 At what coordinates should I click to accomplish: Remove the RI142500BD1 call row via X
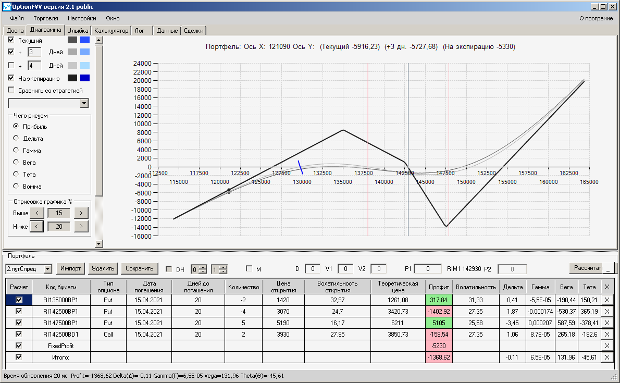click(x=607, y=335)
